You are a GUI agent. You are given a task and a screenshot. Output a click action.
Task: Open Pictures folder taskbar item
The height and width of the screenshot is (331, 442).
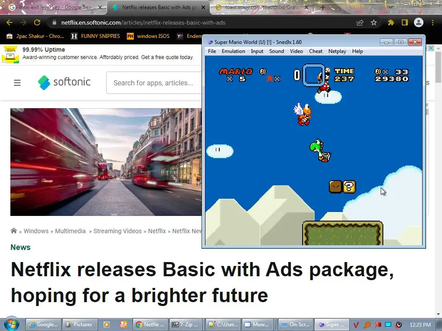coord(79,325)
